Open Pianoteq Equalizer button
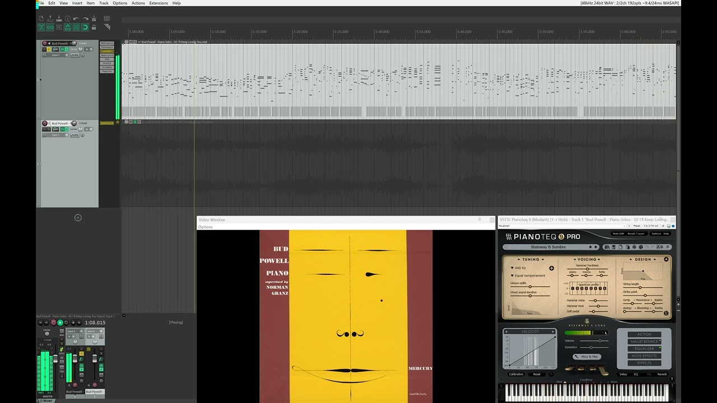This screenshot has height=403, width=717. pyautogui.click(x=644, y=349)
